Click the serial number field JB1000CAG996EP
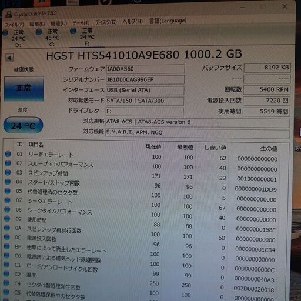The image size is (301, 301). click(145, 80)
